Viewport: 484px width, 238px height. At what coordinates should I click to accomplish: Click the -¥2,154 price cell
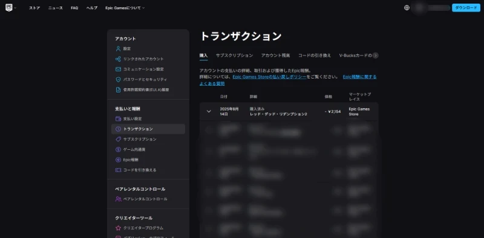[x=333, y=111]
